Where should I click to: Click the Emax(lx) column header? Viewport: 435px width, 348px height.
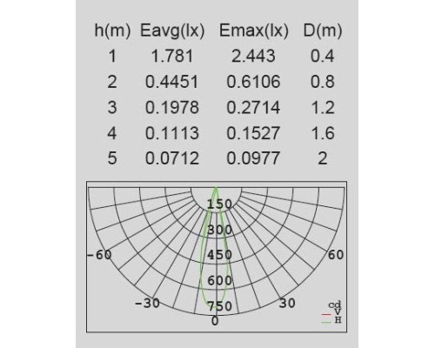coord(254,31)
